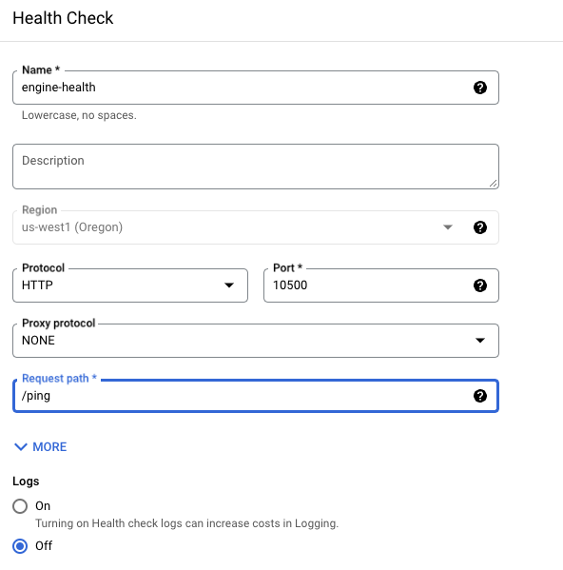Open help tooltip for the Name field
This screenshot has width=563, height=570.
[480, 88]
